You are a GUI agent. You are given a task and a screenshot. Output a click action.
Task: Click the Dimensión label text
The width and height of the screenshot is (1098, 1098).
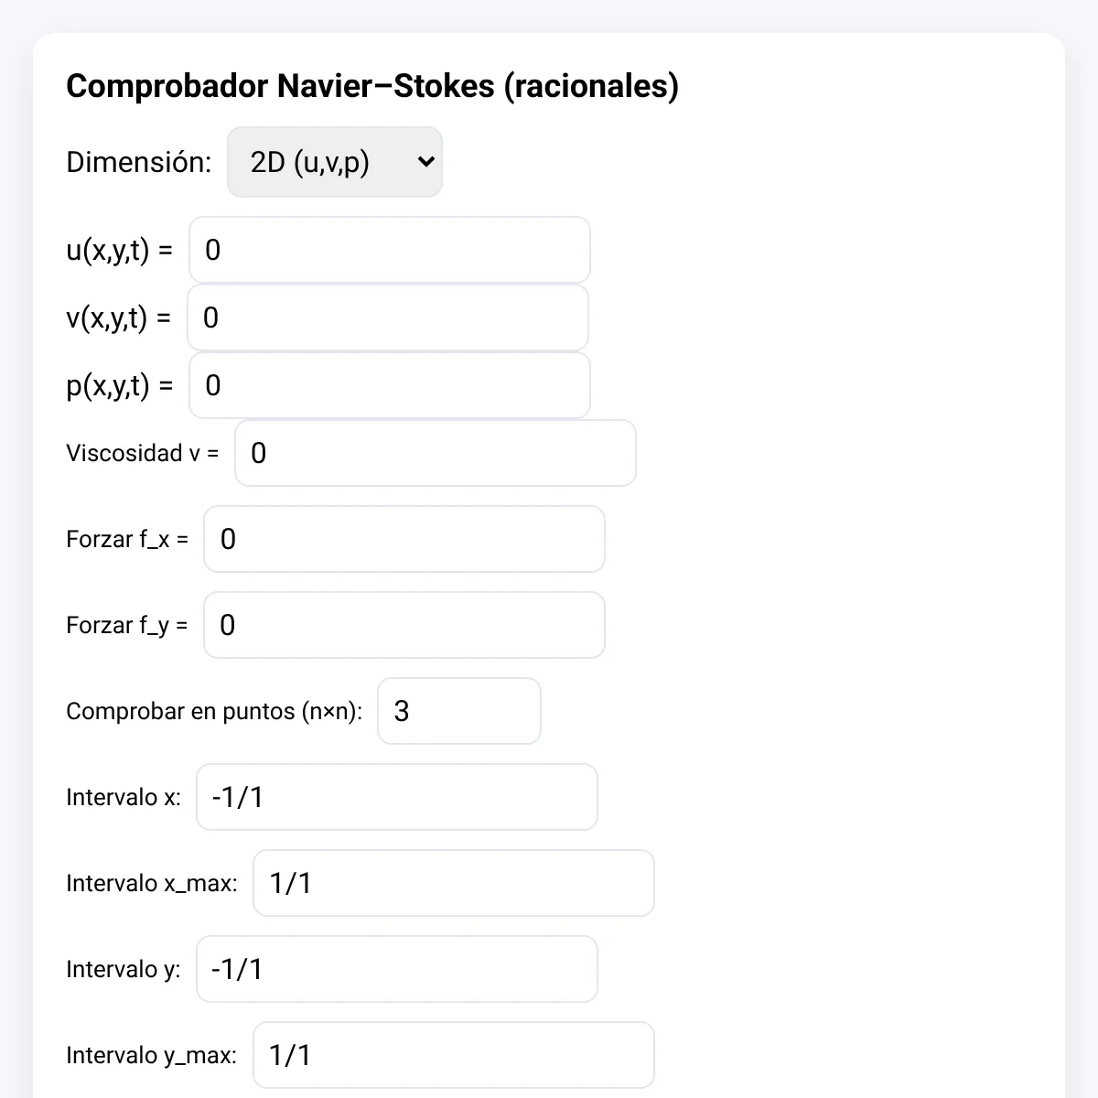[x=139, y=162]
